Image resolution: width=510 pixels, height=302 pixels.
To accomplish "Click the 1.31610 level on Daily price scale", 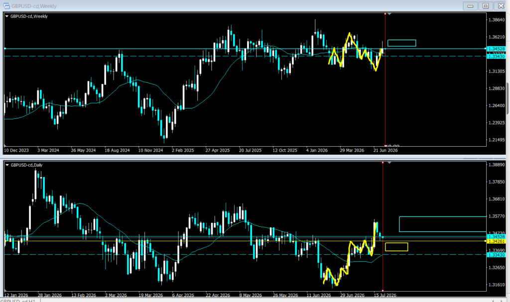I will pos(497,285).
